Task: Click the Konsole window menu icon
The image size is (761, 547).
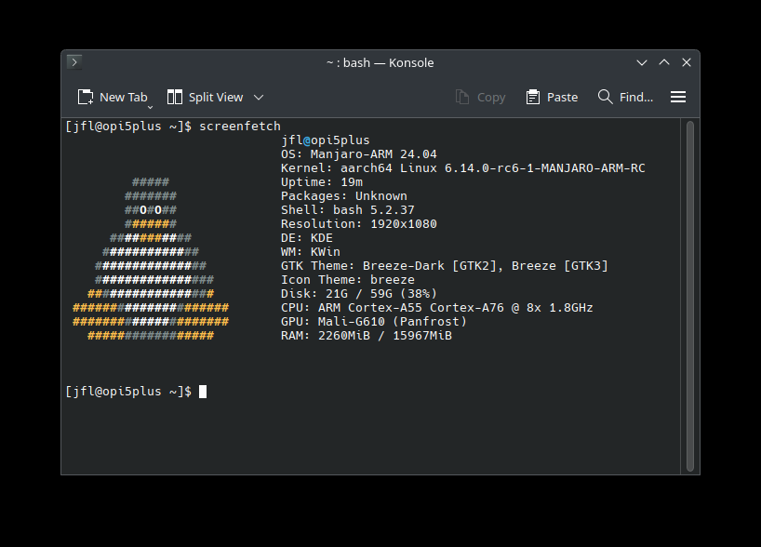Action: tap(74, 62)
